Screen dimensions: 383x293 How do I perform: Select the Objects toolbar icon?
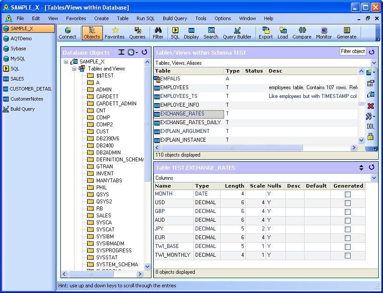click(x=92, y=33)
